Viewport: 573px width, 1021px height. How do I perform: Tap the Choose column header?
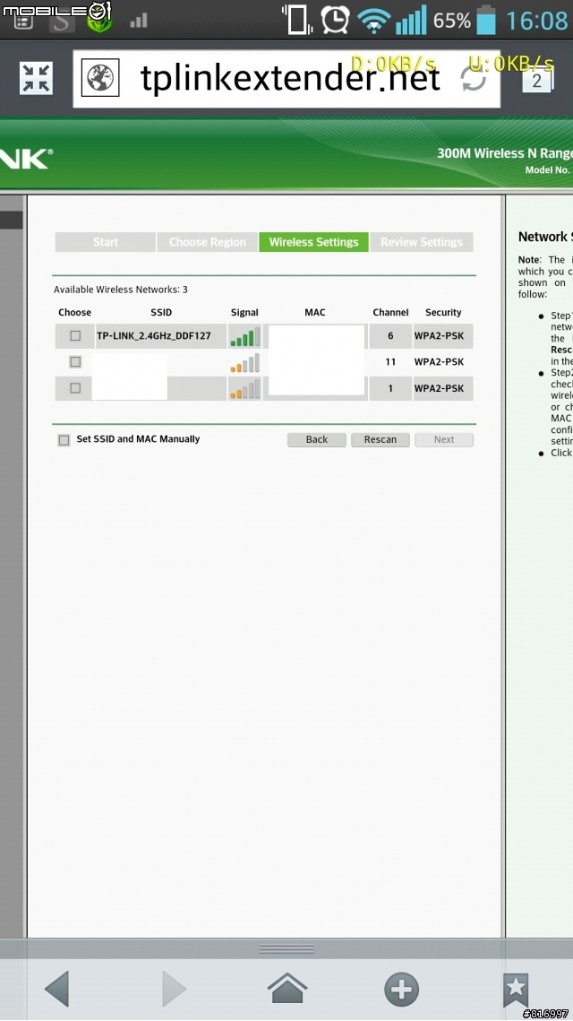pyautogui.click(x=75, y=313)
